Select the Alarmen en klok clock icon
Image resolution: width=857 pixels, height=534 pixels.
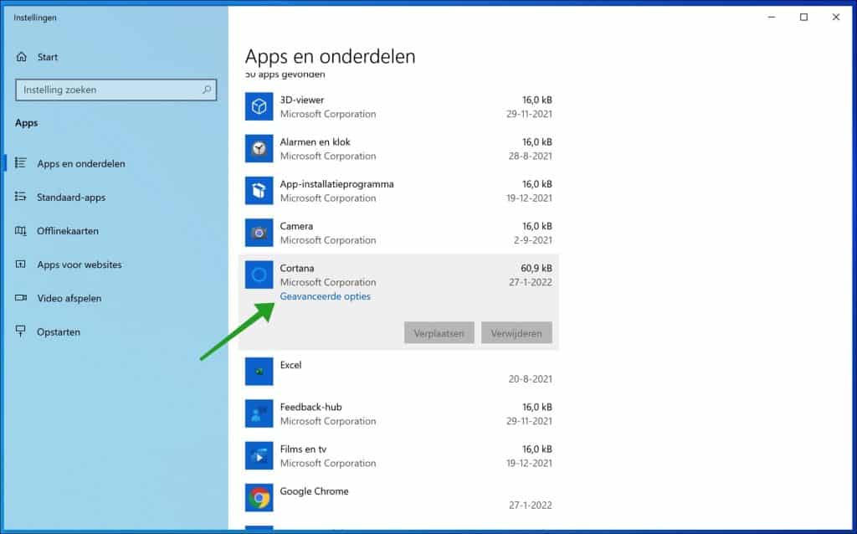(259, 148)
